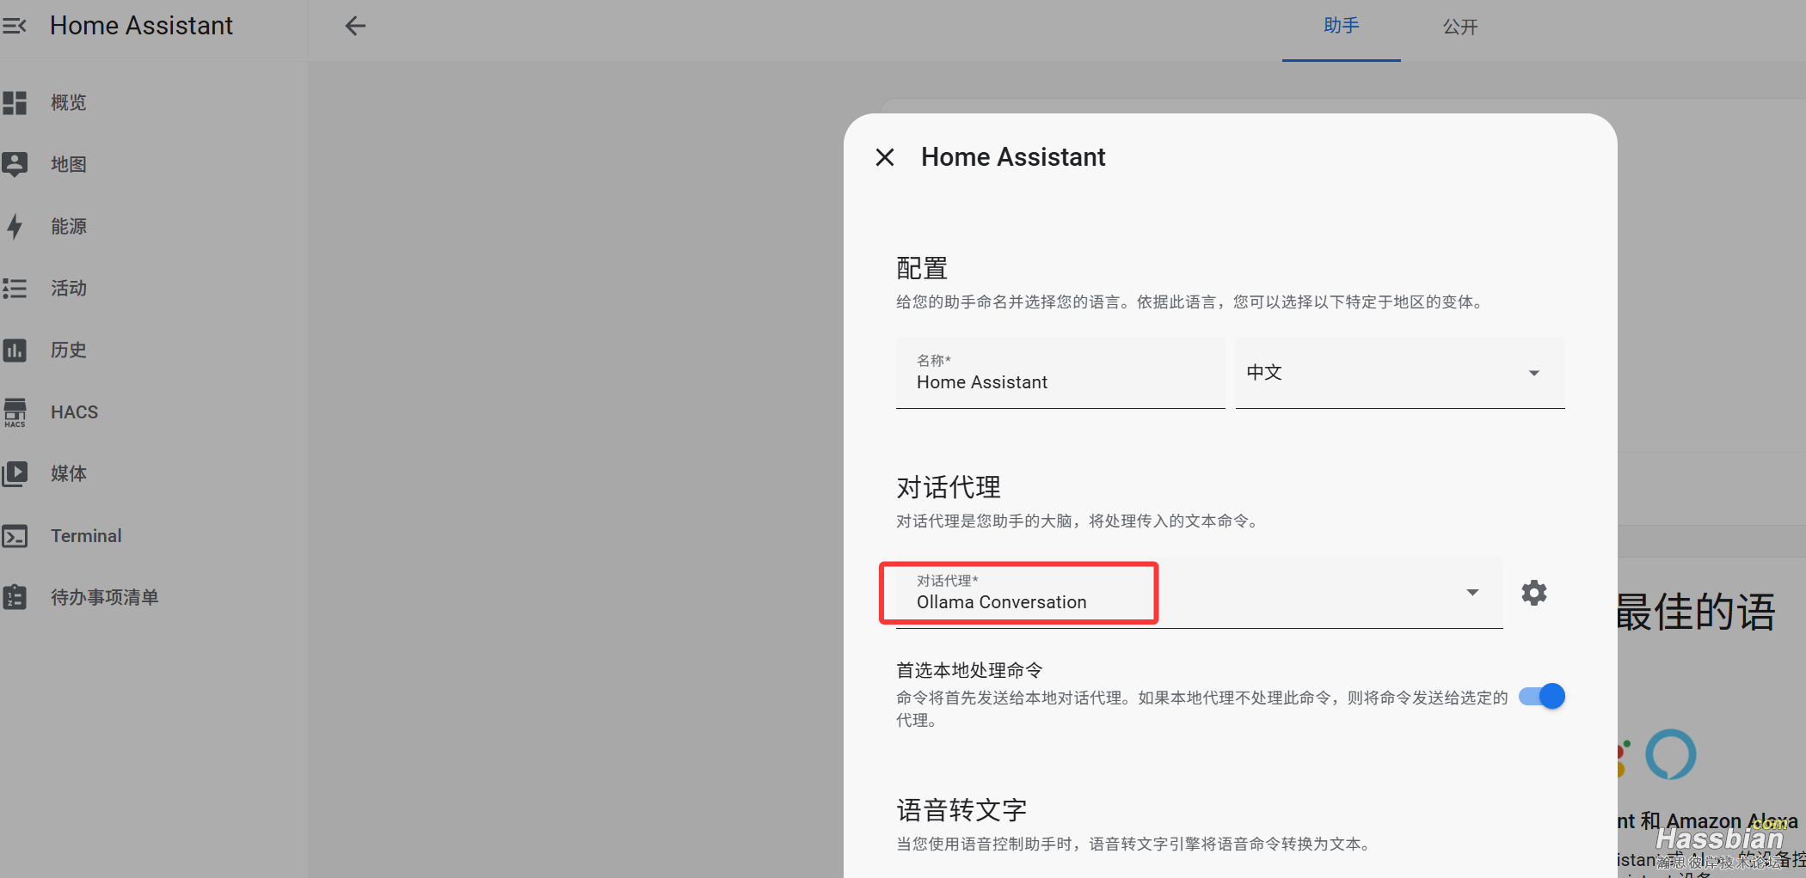Open conversation agent settings gear icon
The image size is (1806, 878).
1533,593
